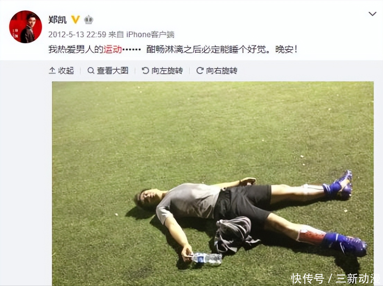Image resolution: width=383 pixels, height=286 pixels.
Task: Click the yellow V verified badge
Action: point(75,19)
